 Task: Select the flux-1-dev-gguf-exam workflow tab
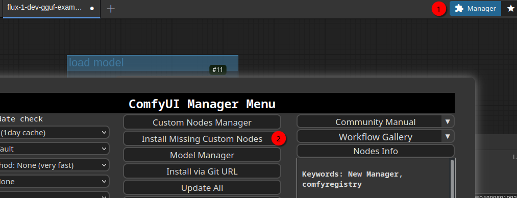[x=52, y=9]
